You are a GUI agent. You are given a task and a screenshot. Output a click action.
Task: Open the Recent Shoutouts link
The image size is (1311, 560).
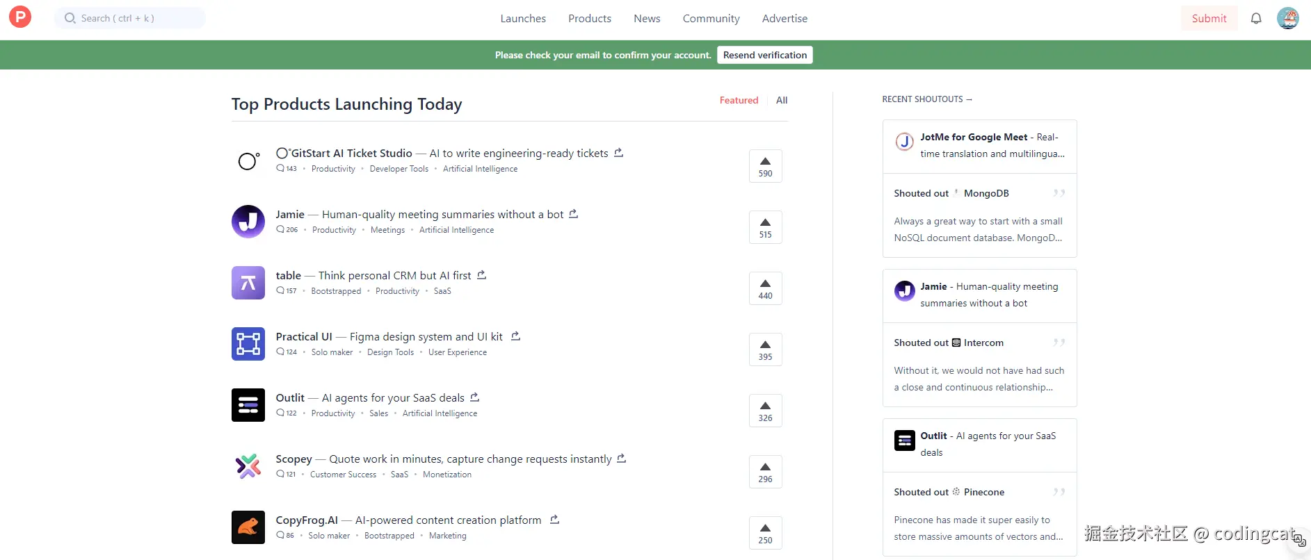[x=926, y=99]
